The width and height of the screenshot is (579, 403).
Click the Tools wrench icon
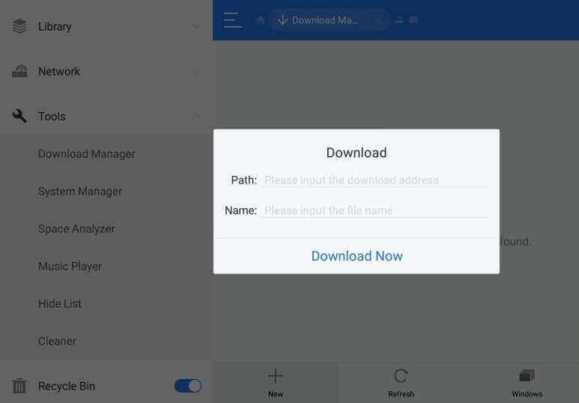[19, 116]
